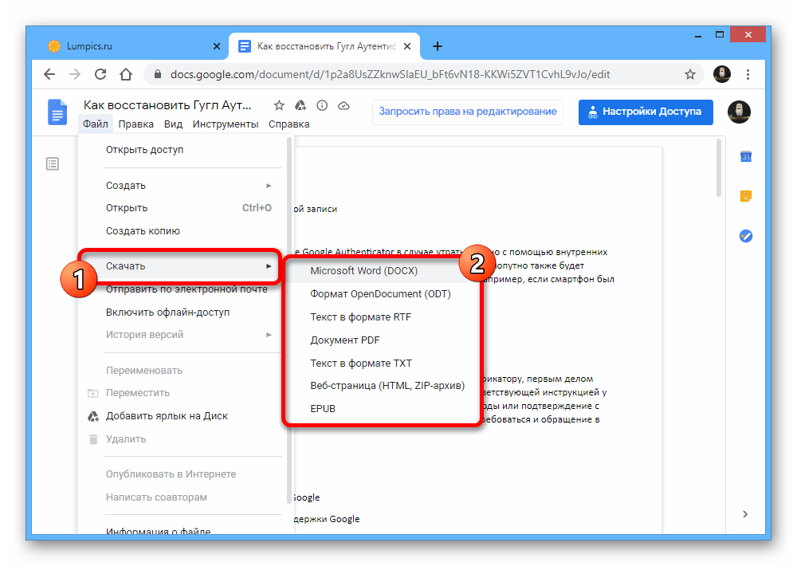Screen dimensions: 797x566
Task: Open Google Calendar side panel icon
Action: [x=746, y=157]
